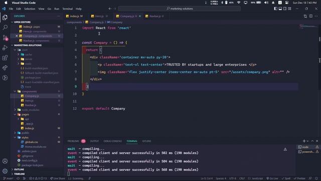The height and width of the screenshot is (181, 321).
Task: Close the Company.js editor tab
Action: pos(140,16)
